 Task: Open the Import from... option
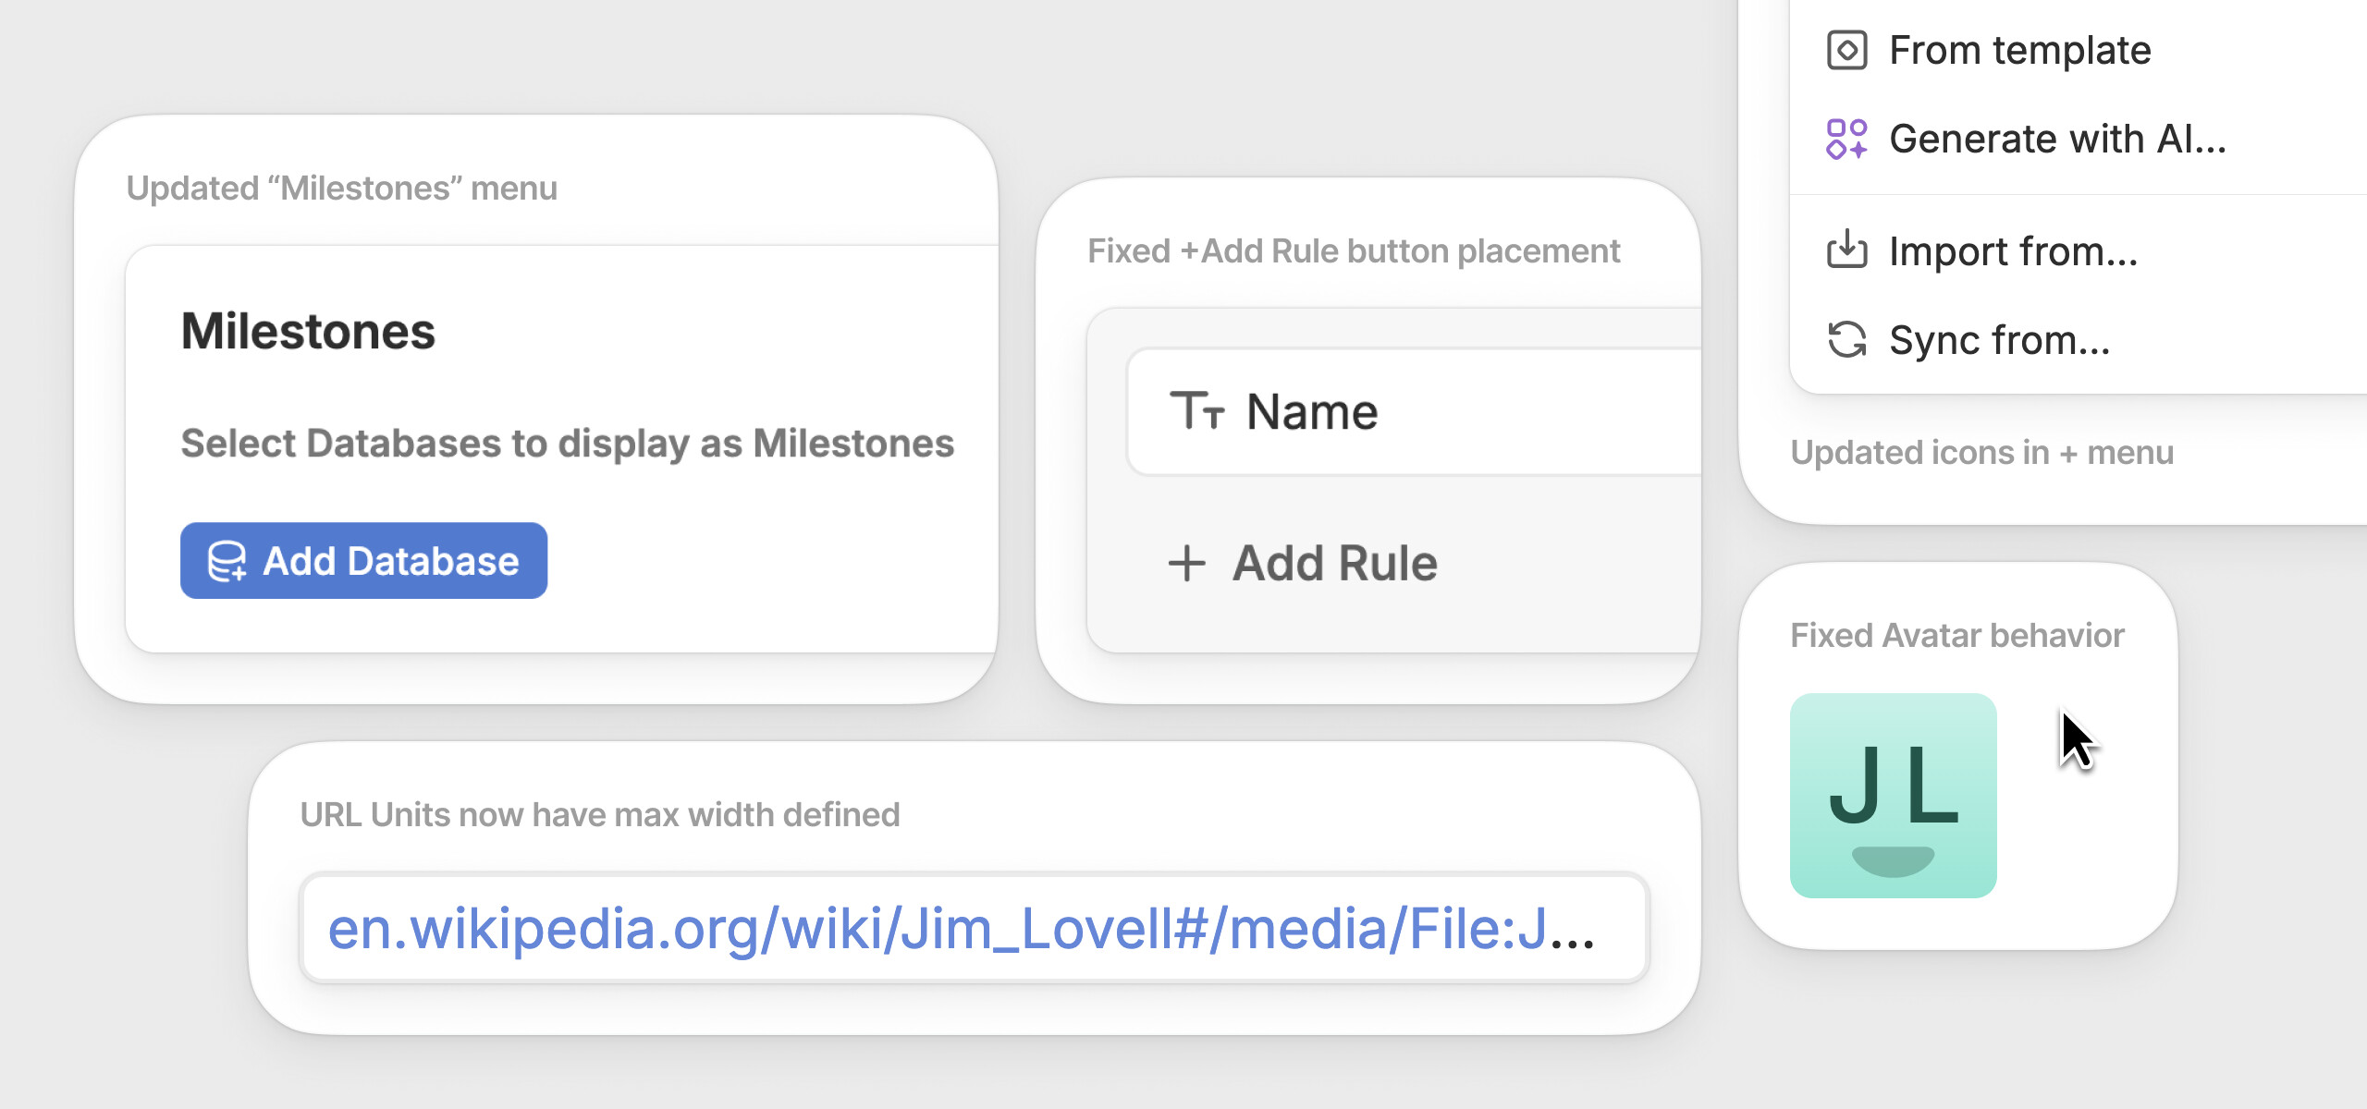2013,251
